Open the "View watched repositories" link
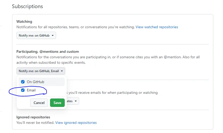 point(157,27)
